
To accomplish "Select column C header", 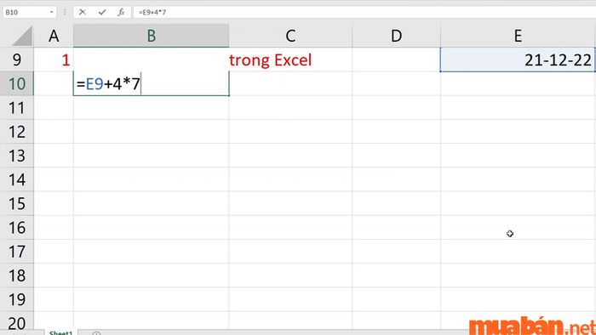I will [x=290, y=36].
